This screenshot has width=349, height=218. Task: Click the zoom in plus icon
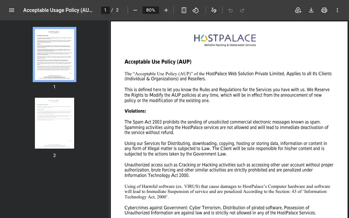166,10
